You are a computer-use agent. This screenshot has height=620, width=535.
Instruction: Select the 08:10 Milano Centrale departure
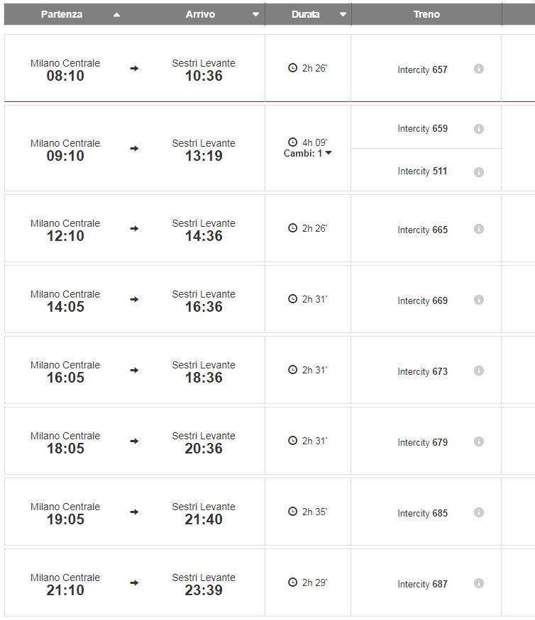click(65, 69)
